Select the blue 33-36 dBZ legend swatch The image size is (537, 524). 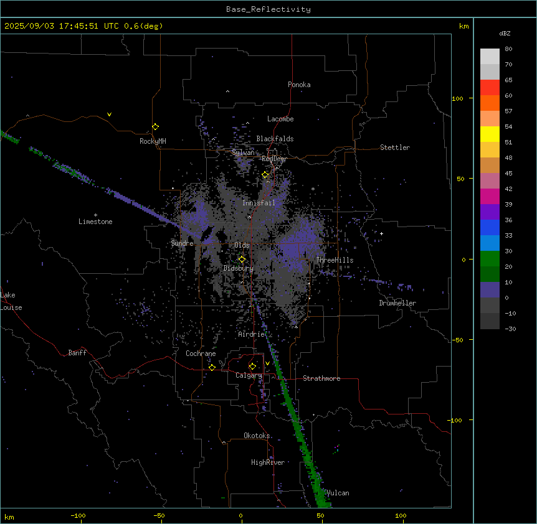490,227
